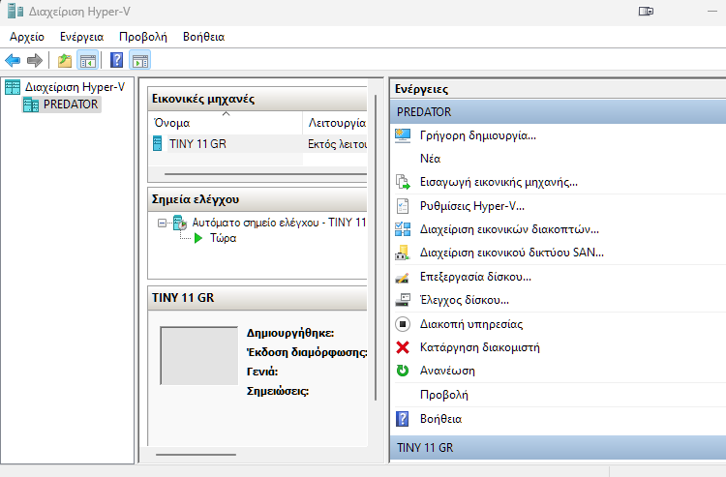
Task: Select Αυτόματο σημείο ελέγχου - TINY 11 checkpoint
Action: tap(279, 223)
